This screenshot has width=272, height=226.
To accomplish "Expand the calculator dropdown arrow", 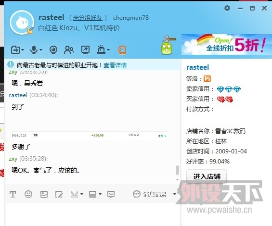I will [100, 194].
